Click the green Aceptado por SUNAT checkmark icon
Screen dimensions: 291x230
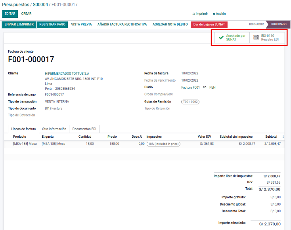pyautogui.click(x=221, y=38)
